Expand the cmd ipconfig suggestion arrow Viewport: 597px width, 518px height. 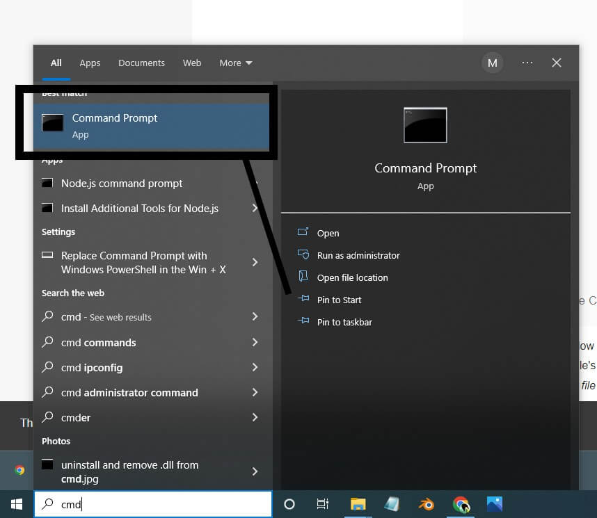coord(255,367)
